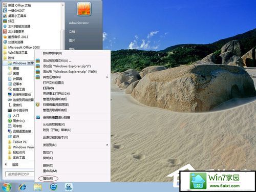The width and height of the screenshot is (256, 192).
Task: Launch 画图 Paint program
Action: pyautogui.click(x=13, y=74)
